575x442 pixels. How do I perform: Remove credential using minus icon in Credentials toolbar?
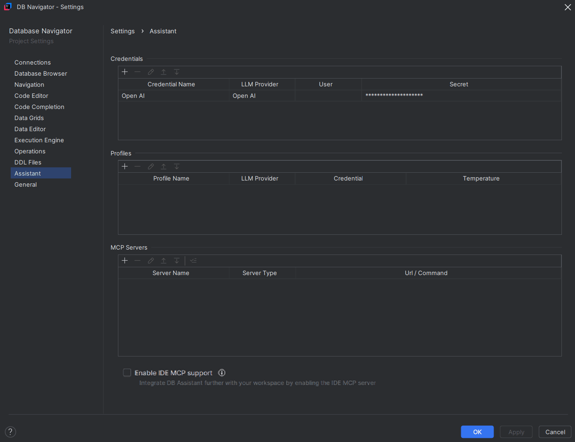pos(138,72)
